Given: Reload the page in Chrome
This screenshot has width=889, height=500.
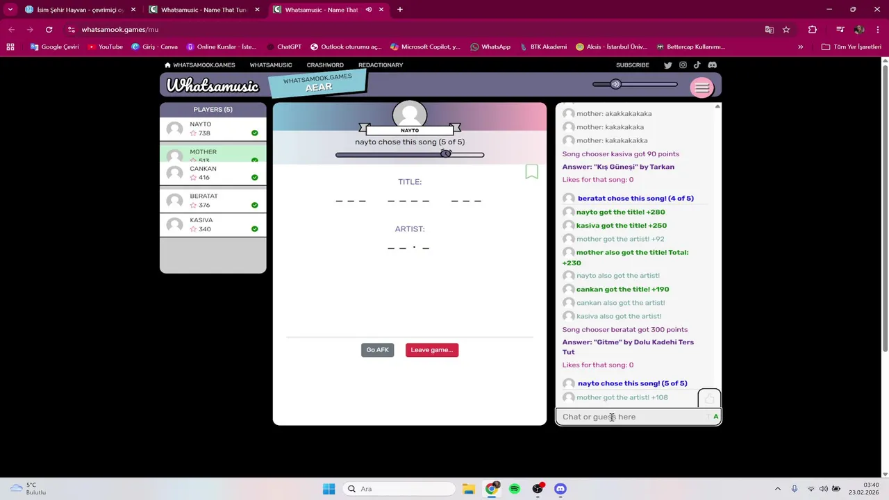Looking at the screenshot, I should [x=49, y=30].
